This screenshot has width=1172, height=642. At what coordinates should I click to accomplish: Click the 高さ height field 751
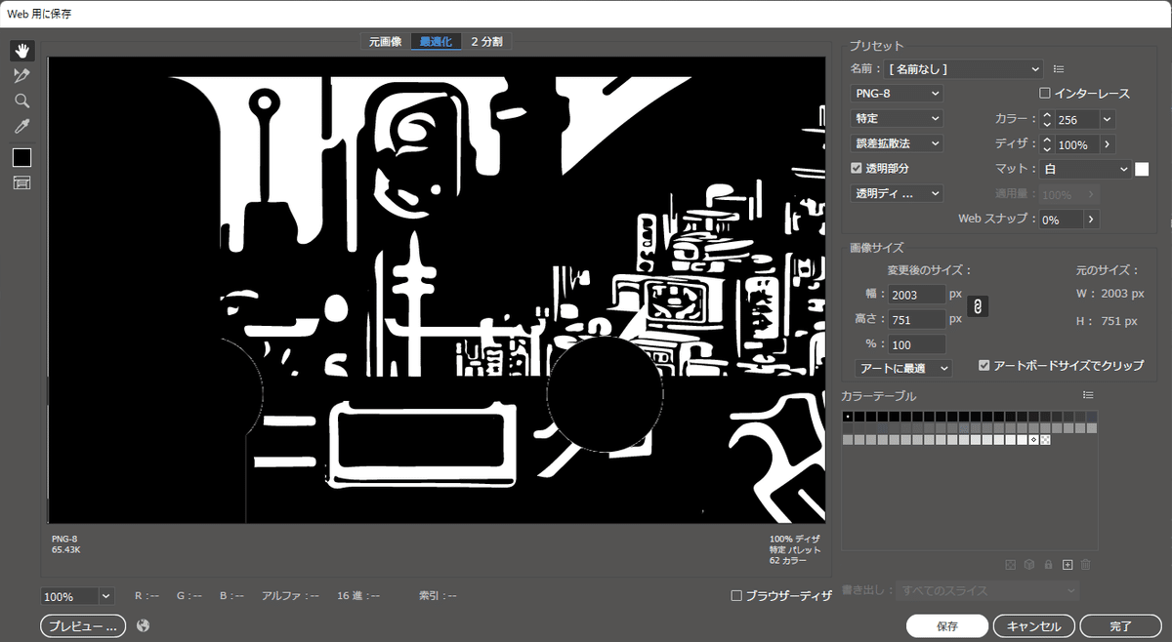coord(916,319)
